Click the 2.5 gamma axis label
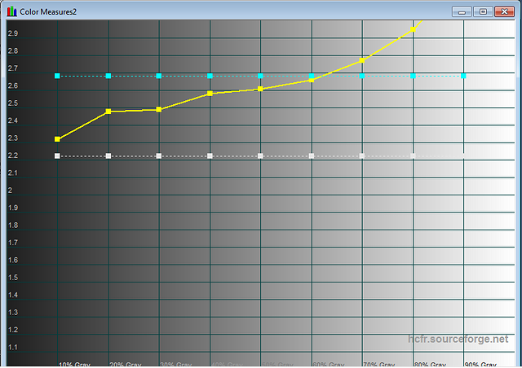Viewport: 522px width, 368px height. [13, 103]
